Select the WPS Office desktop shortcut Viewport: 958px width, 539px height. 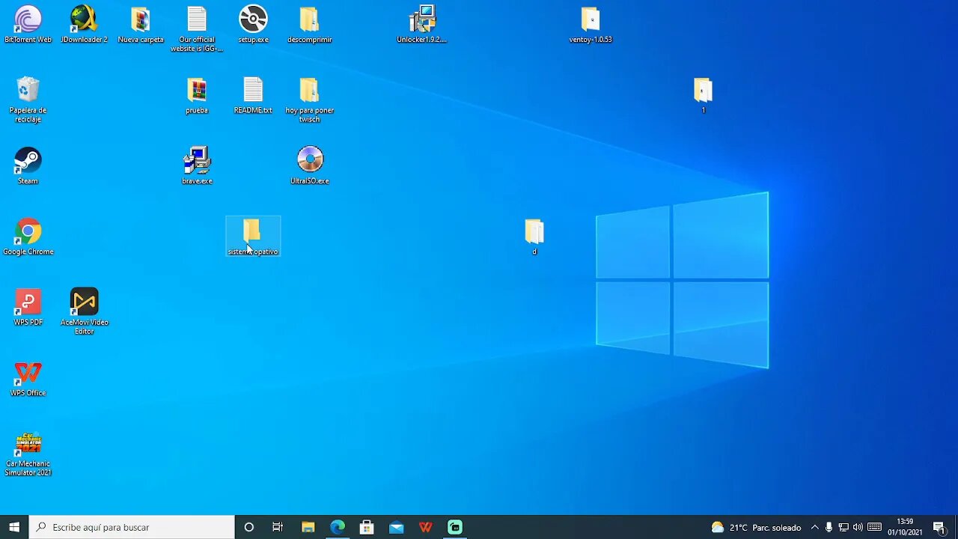(28, 378)
